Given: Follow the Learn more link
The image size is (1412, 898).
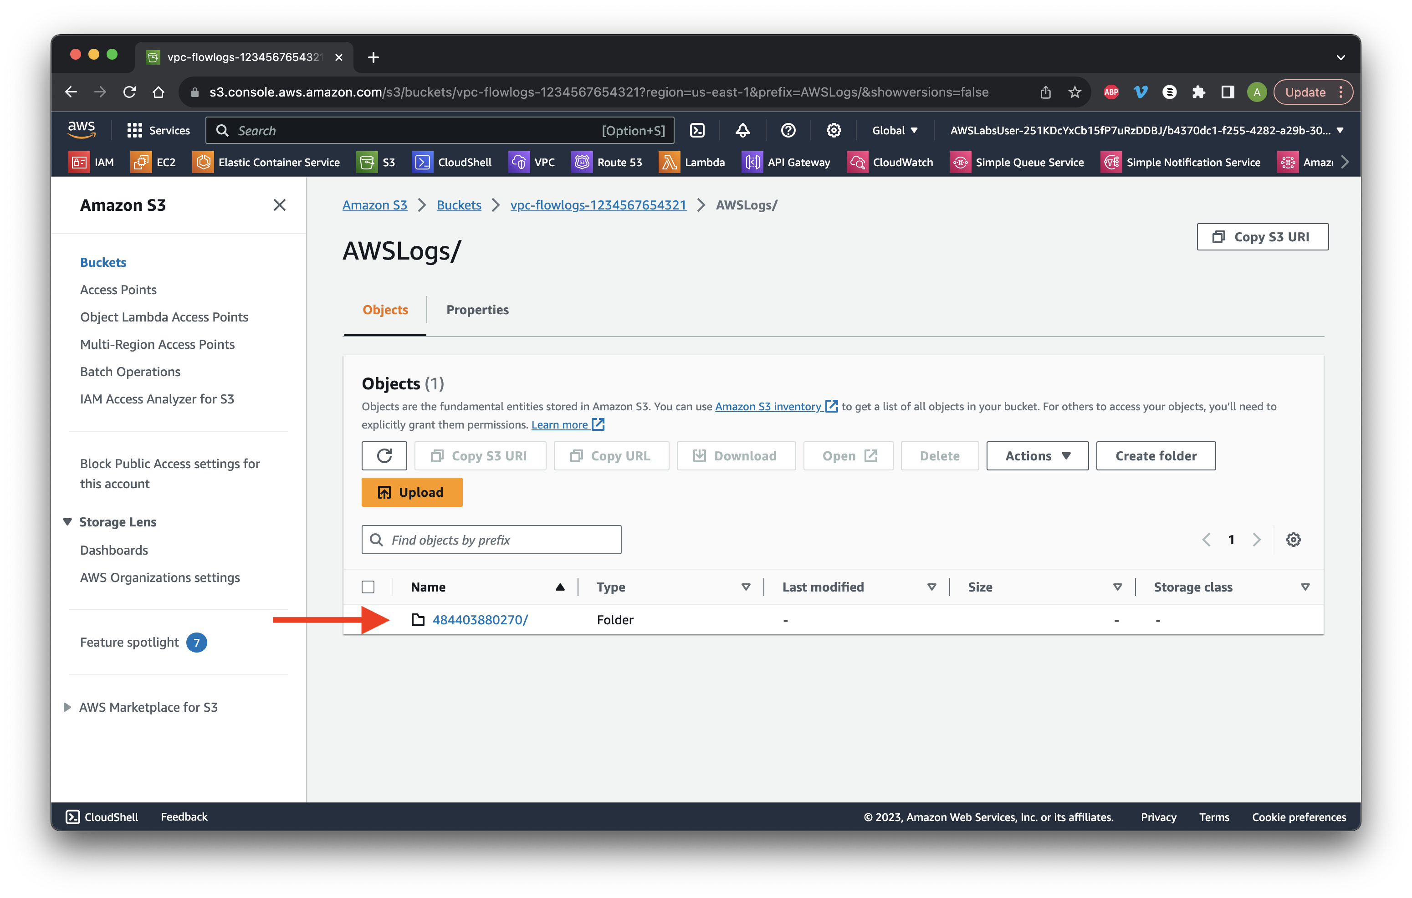Looking at the screenshot, I should point(567,424).
